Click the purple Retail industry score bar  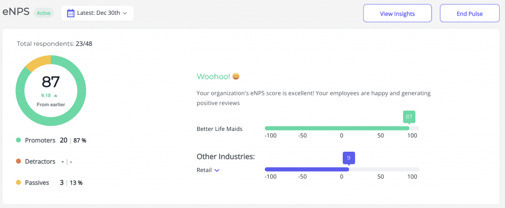point(307,169)
